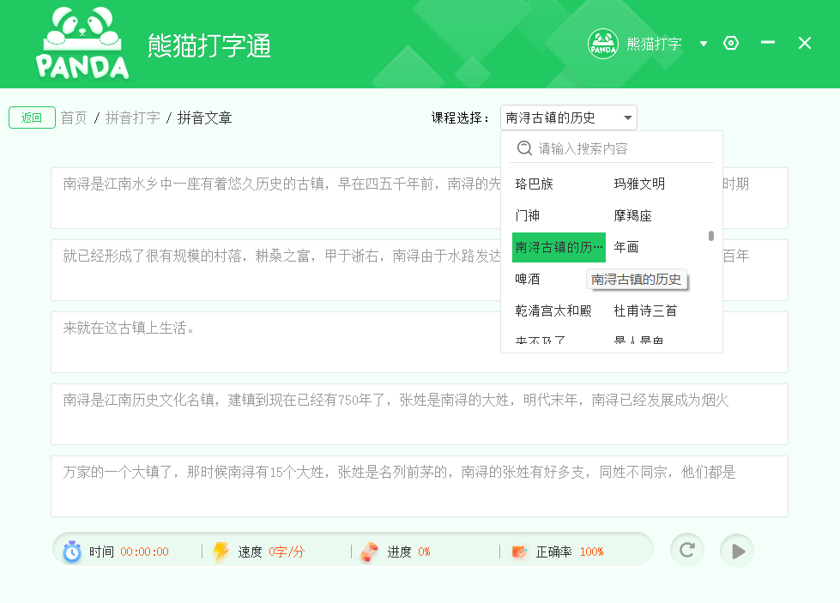Click the 100% accuracy value
Viewport: 840px width, 603px height.
(592, 552)
